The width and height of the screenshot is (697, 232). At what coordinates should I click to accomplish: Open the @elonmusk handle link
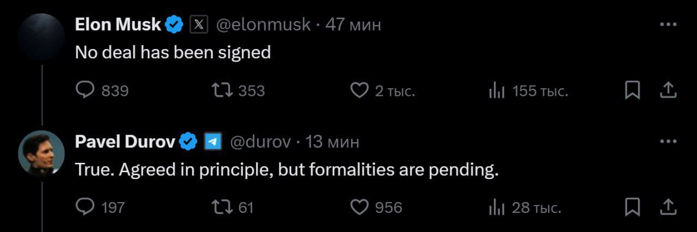264,25
